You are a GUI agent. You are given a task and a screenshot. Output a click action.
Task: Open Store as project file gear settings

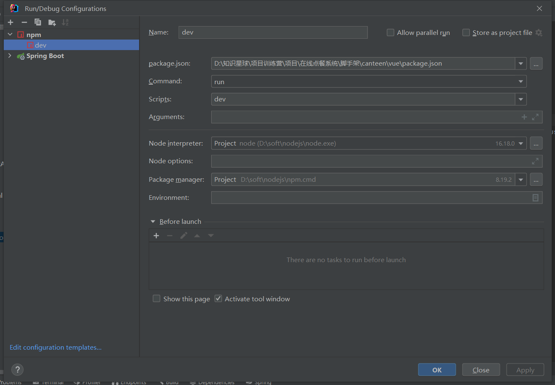coord(539,32)
